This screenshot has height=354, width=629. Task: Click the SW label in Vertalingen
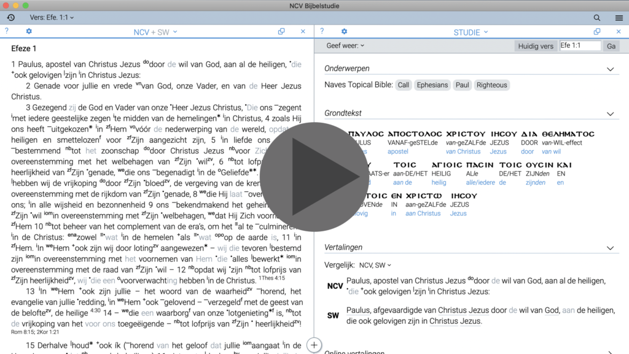coord(333,315)
